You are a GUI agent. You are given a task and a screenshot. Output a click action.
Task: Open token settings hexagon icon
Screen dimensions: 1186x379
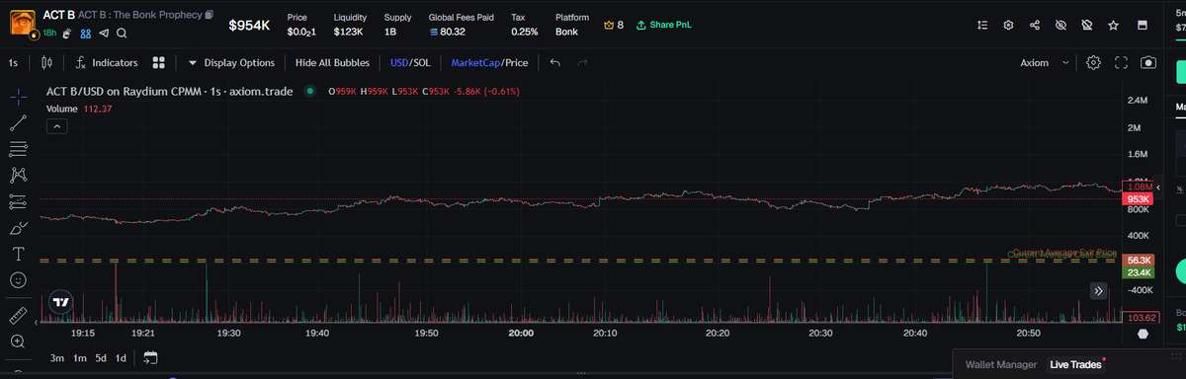(x=1008, y=25)
